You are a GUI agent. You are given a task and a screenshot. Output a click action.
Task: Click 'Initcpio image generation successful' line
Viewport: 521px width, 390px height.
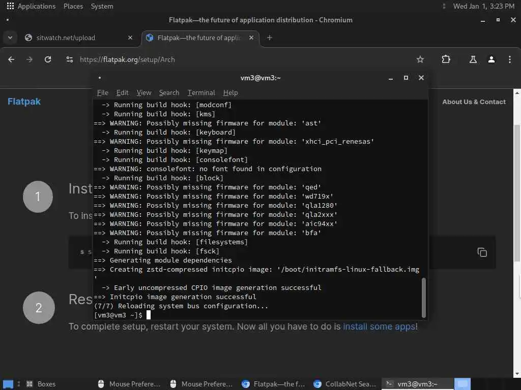tap(175, 297)
